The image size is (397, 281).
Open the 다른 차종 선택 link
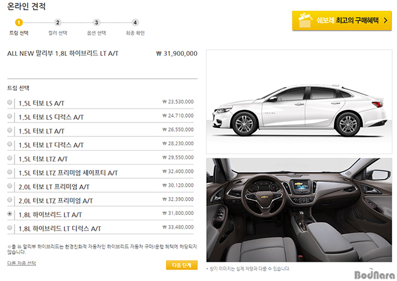pos(22,263)
